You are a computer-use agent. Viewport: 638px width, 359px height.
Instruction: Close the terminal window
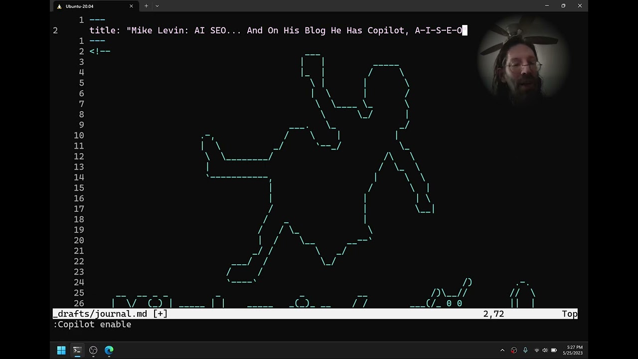click(580, 6)
